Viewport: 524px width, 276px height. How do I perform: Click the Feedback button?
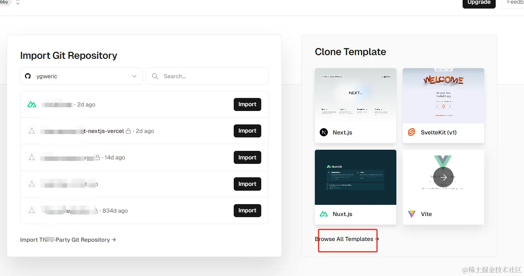[x=513, y=3]
